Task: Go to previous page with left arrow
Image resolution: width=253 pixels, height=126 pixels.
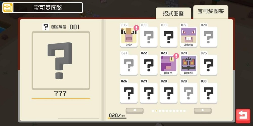Action: tap(135, 111)
